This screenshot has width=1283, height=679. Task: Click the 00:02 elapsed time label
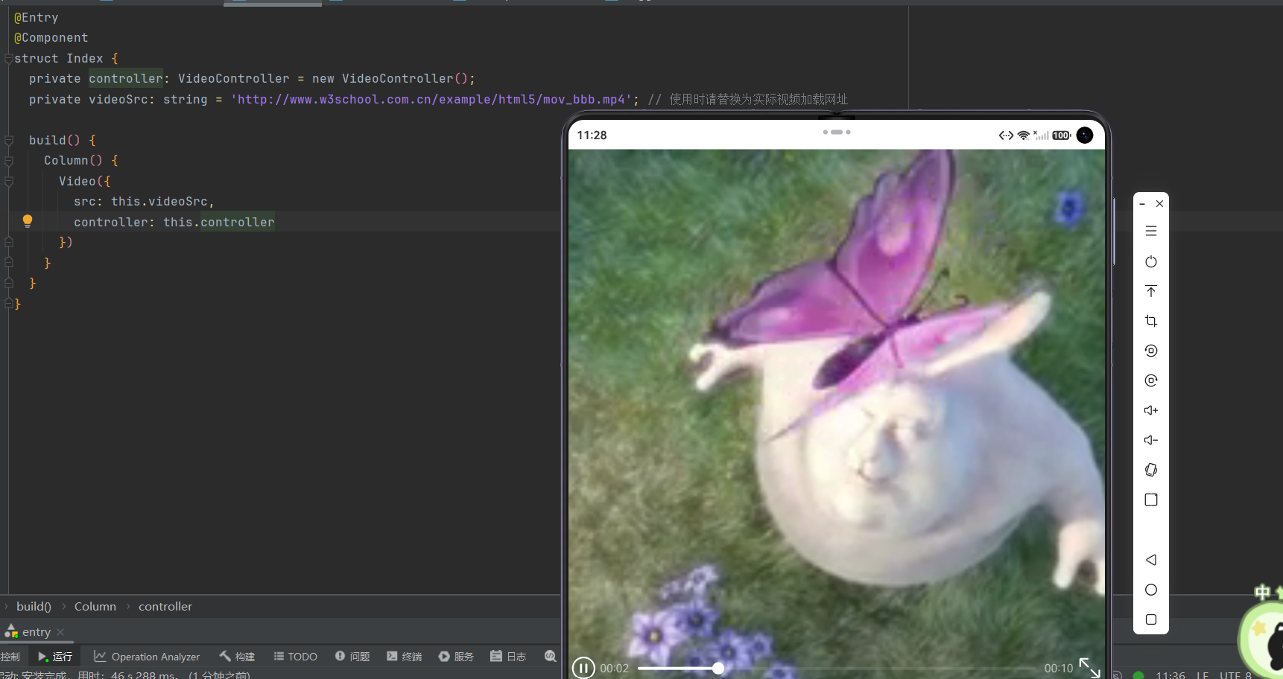click(x=615, y=668)
